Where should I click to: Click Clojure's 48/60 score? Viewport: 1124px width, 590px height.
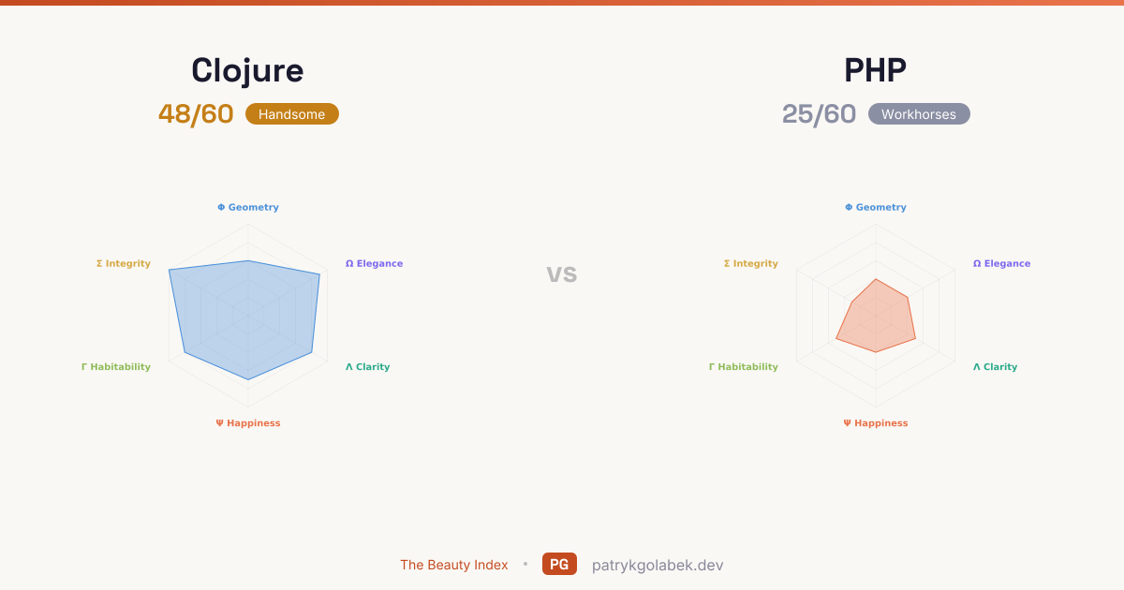pyautogui.click(x=196, y=114)
